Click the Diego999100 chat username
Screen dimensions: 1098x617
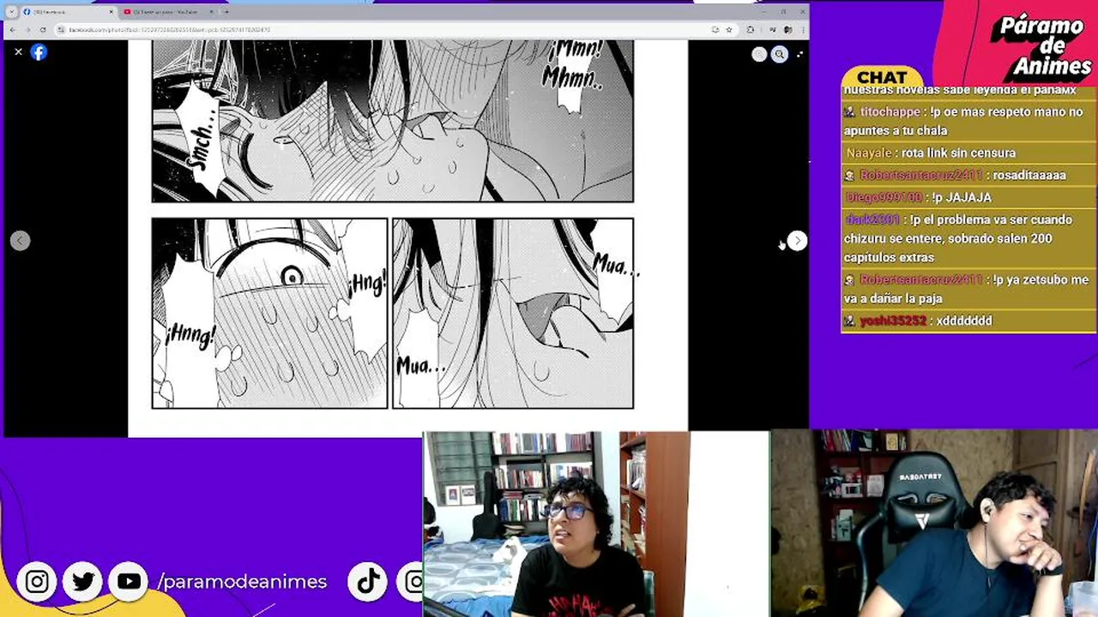(884, 197)
